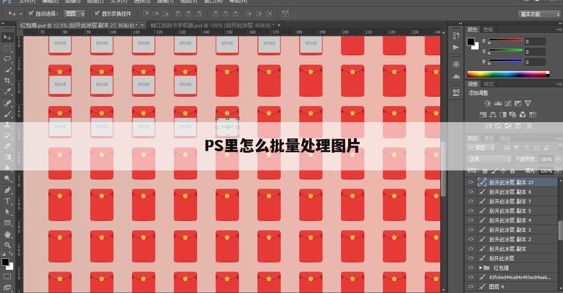This screenshot has height=293, width=563.
Task: Select the Rectangular Marquee tool
Action: tap(7, 48)
